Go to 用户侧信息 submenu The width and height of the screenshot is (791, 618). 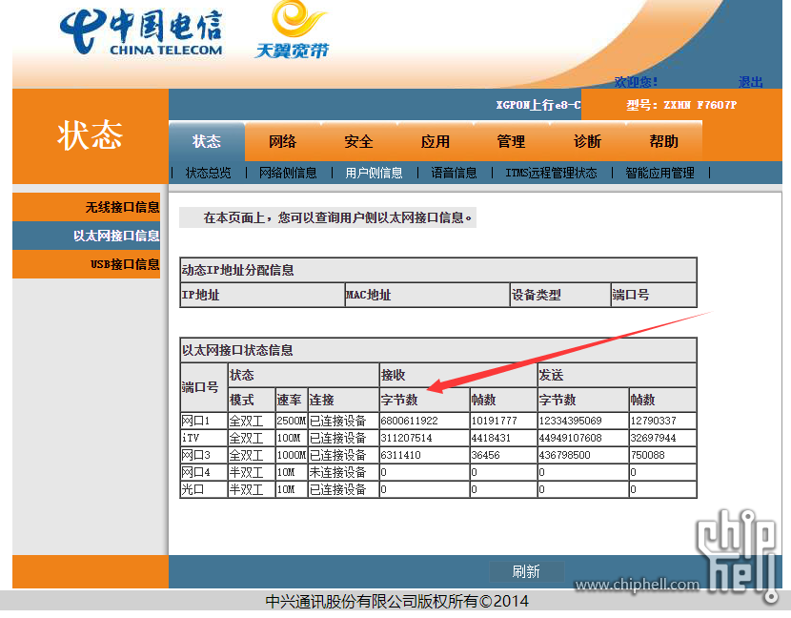(374, 174)
